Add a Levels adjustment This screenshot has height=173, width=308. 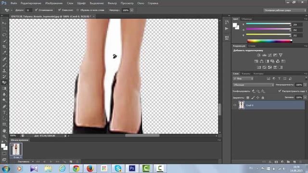pyautogui.click(x=264, y=55)
